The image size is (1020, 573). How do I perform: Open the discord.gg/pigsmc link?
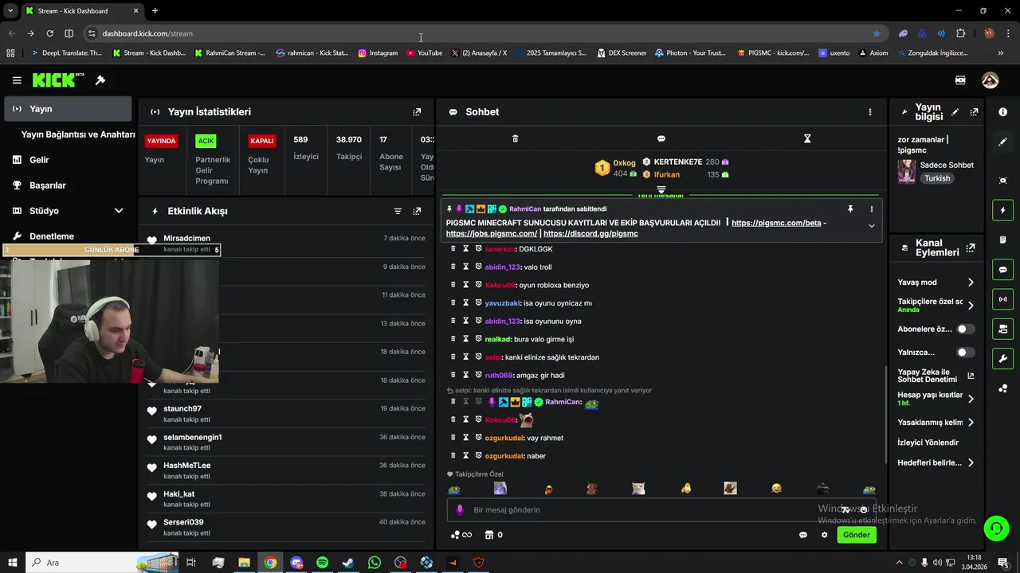point(590,234)
